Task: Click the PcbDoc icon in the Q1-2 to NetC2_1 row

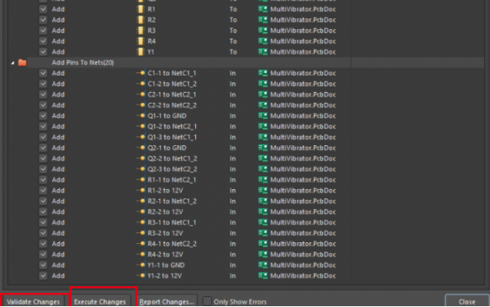Action: click(x=262, y=126)
